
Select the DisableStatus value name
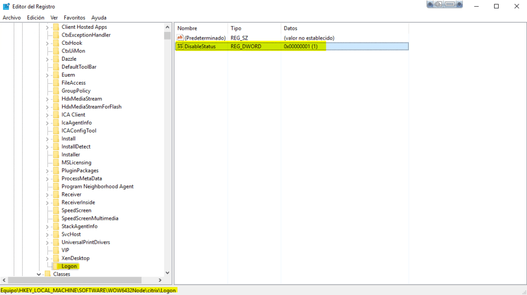pyautogui.click(x=200, y=46)
